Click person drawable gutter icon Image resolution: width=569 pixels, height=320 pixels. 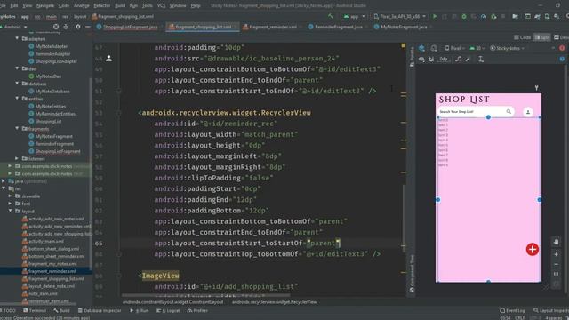tap(108, 58)
